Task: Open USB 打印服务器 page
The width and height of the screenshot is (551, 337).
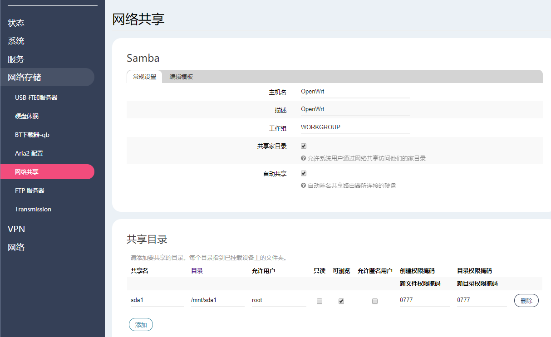Action: (x=36, y=98)
